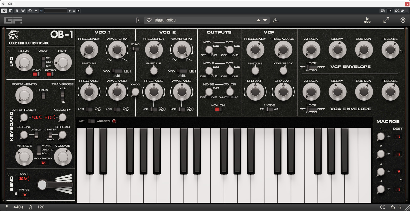Click the metronome tempo icon
This screenshot has width=410, height=211.
(31, 207)
